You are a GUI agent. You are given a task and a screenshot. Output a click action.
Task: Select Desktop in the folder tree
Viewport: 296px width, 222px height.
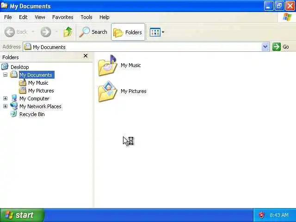(x=19, y=67)
